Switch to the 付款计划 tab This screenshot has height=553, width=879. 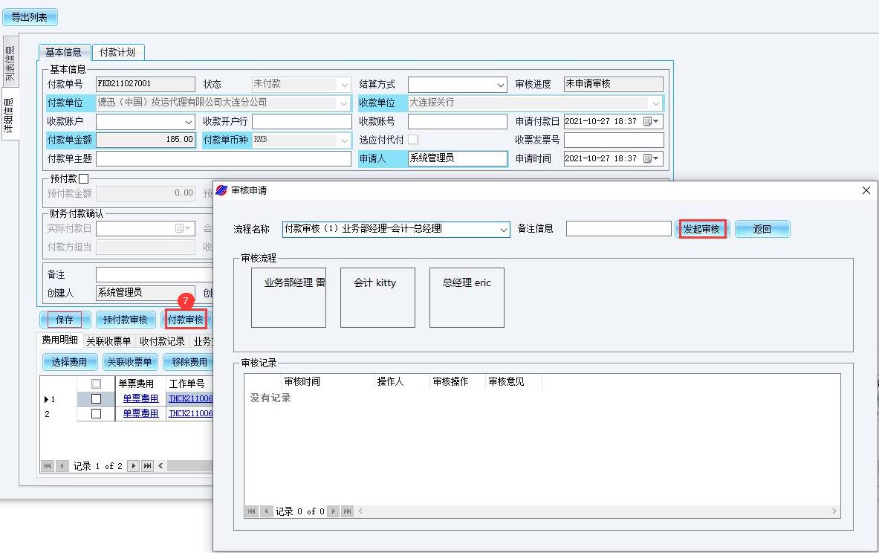117,52
